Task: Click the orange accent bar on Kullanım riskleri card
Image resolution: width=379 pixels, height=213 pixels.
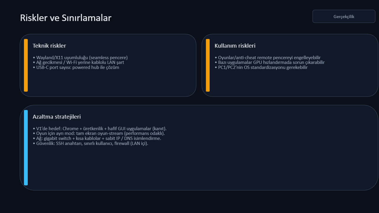Action: coord(208,65)
